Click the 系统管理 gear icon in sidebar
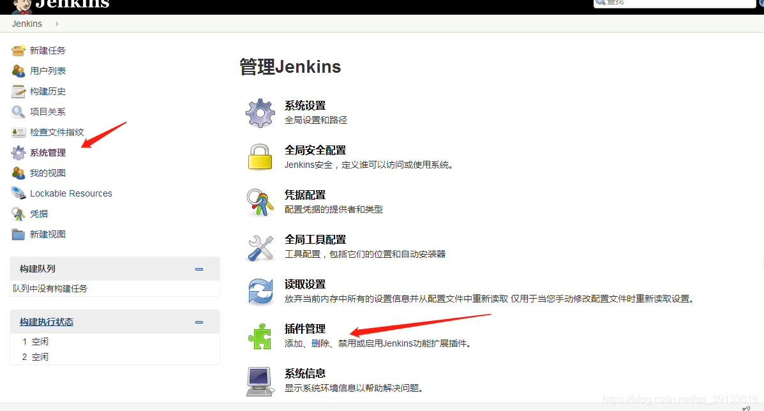The height and width of the screenshot is (411, 764). pos(19,153)
